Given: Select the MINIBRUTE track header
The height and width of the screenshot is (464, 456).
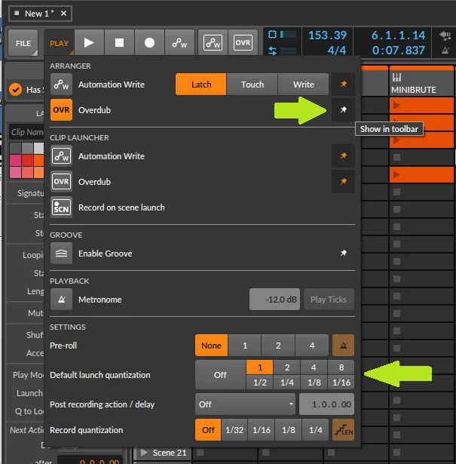Looking at the screenshot, I should 421,83.
